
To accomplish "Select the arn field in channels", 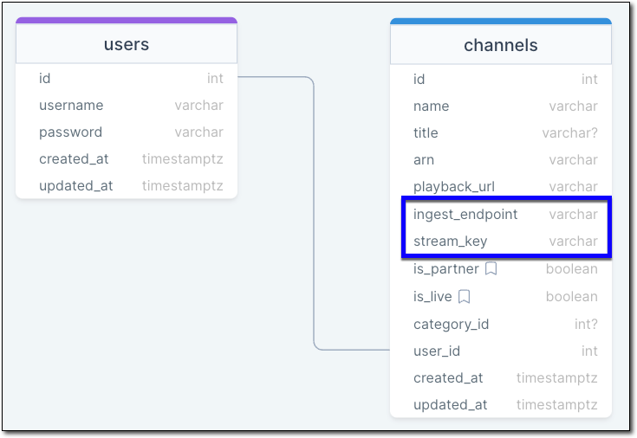I will (x=501, y=159).
